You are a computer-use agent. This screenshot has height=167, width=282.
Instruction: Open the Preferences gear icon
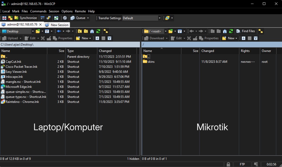click(65, 18)
